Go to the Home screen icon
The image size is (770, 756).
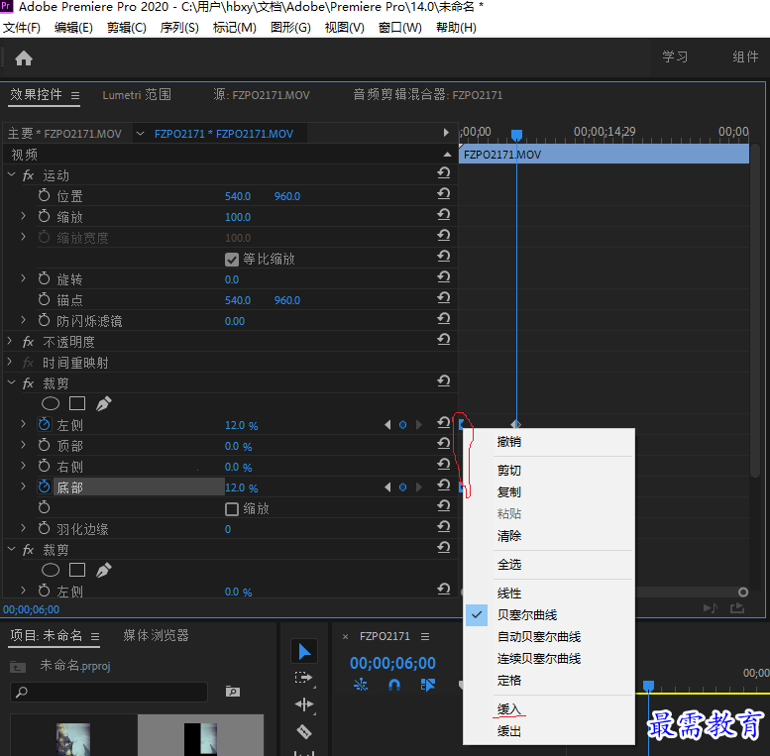pyautogui.click(x=24, y=58)
